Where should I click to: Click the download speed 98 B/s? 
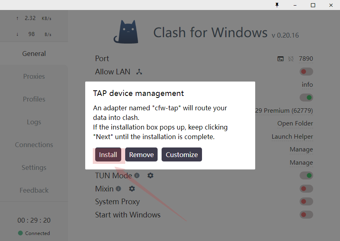click(34, 34)
